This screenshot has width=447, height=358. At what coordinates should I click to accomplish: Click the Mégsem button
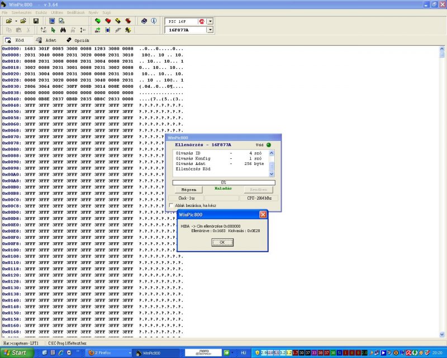[189, 190]
